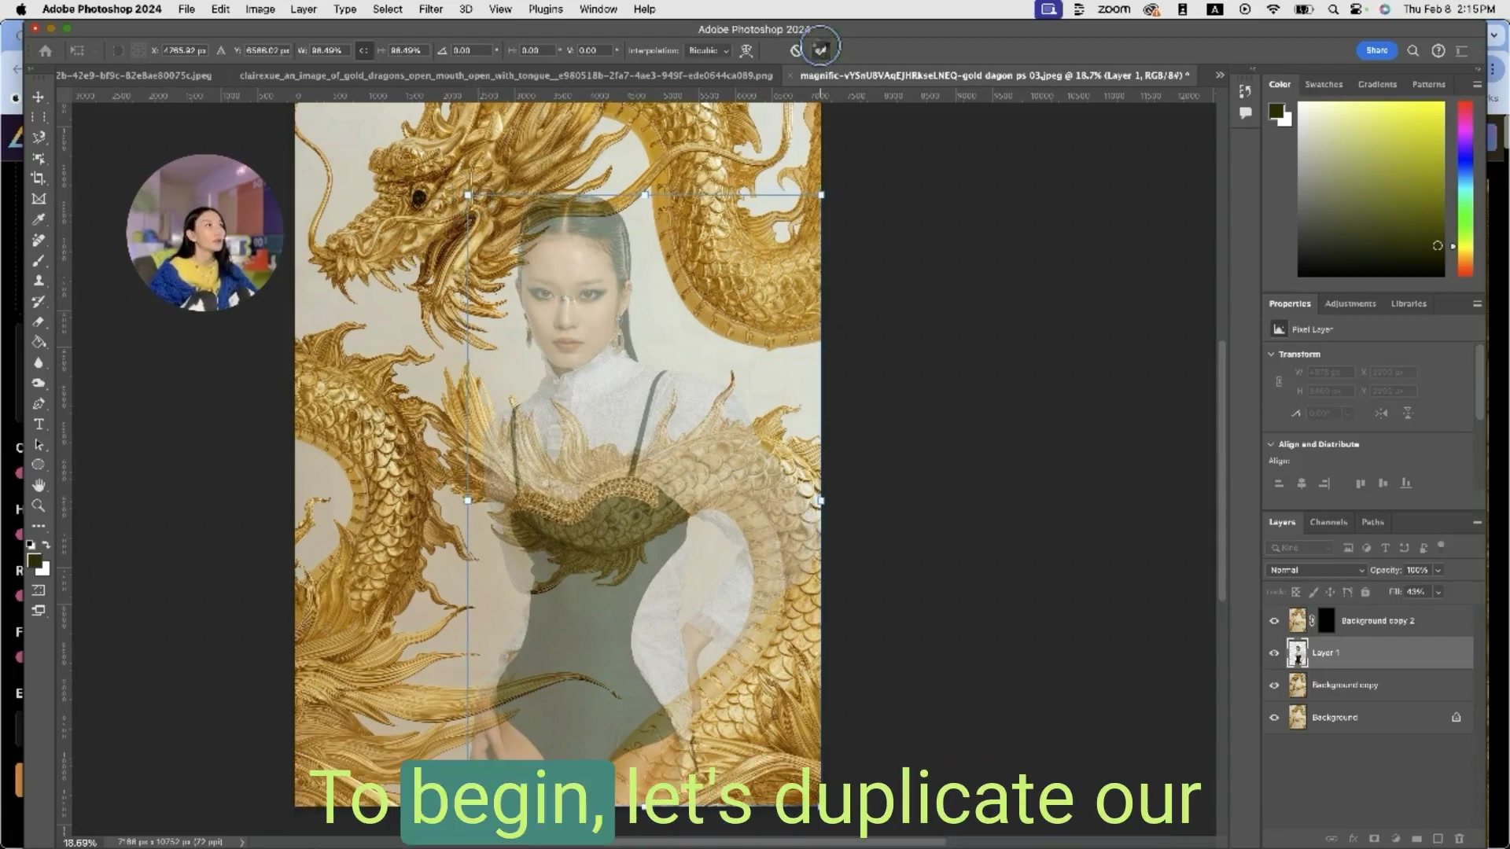Click the foreground color swatch in Color panel
The height and width of the screenshot is (849, 1510).
(1276, 112)
